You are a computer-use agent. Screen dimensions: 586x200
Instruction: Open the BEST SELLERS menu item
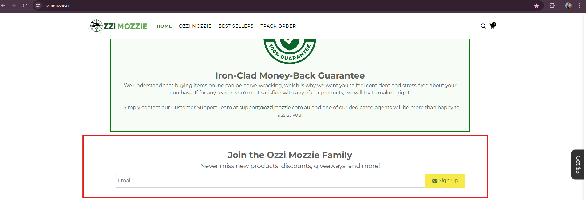tap(236, 26)
